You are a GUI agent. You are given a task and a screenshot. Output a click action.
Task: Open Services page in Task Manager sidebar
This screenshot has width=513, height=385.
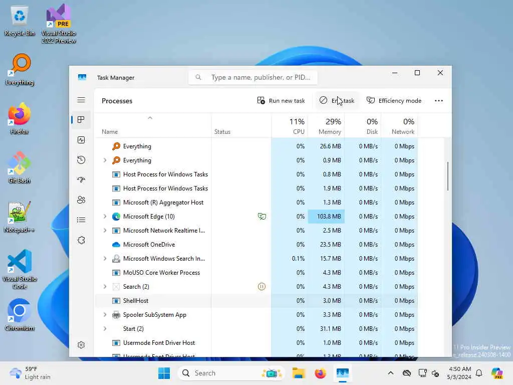[x=81, y=240]
